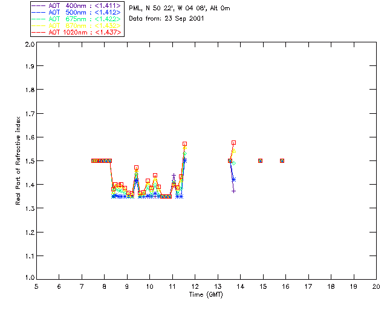The height and width of the screenshot is (310, 387).
Task: Click the AOT 870nm legend entry
Action: click(x=76, y=25)
